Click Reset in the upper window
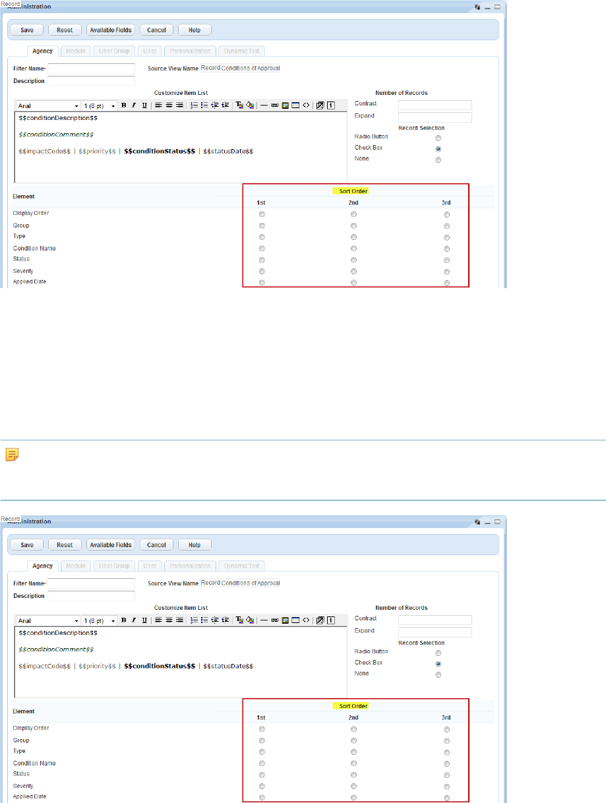The width and height of the screenshot is (606, 803). click(65, 30)
